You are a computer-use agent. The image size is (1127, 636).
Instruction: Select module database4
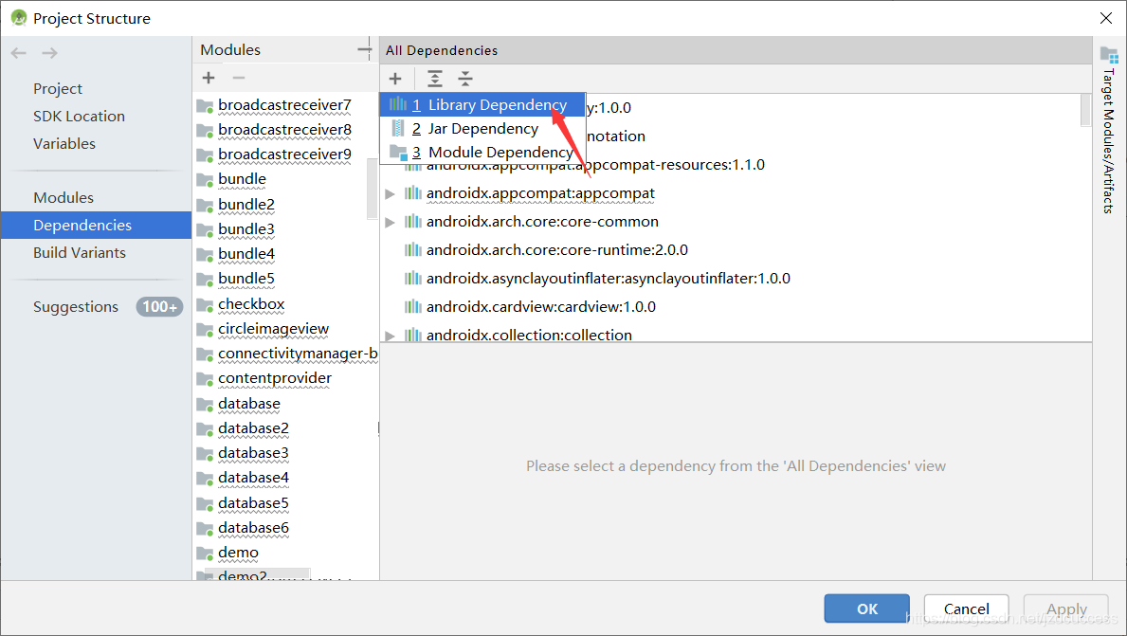(253, 477)
